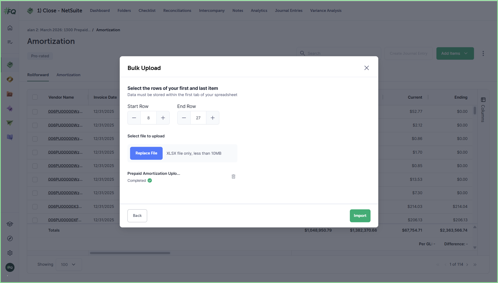Click the Pro-rated tag
This screenshot has height=283, width=498.
click(40, 56)
